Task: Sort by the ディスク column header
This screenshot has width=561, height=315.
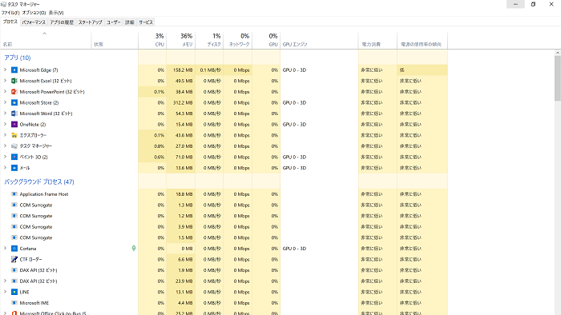Action: [209, 40]
